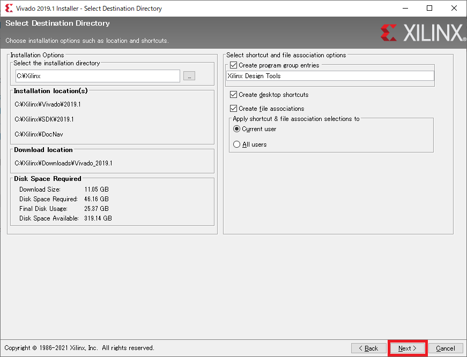Image resolution: width=467 pixels, height=357 pixels.
Task: Cancel the Vivado installation
Action: 445,348
